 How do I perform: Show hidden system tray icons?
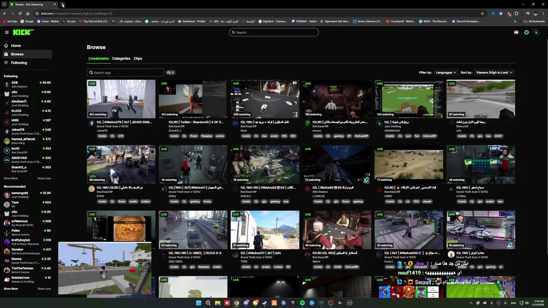471,303
